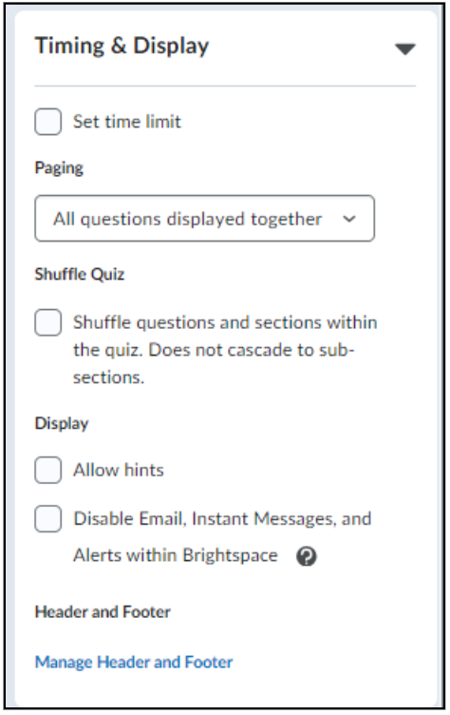The image size is (450, 715).
Task: Click the Shuffle questions description text
Action: (225, 350)
